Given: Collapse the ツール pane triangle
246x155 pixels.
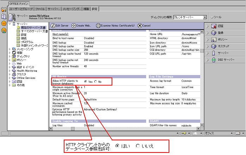Looking at the screenshot, I should pos(212,18).
